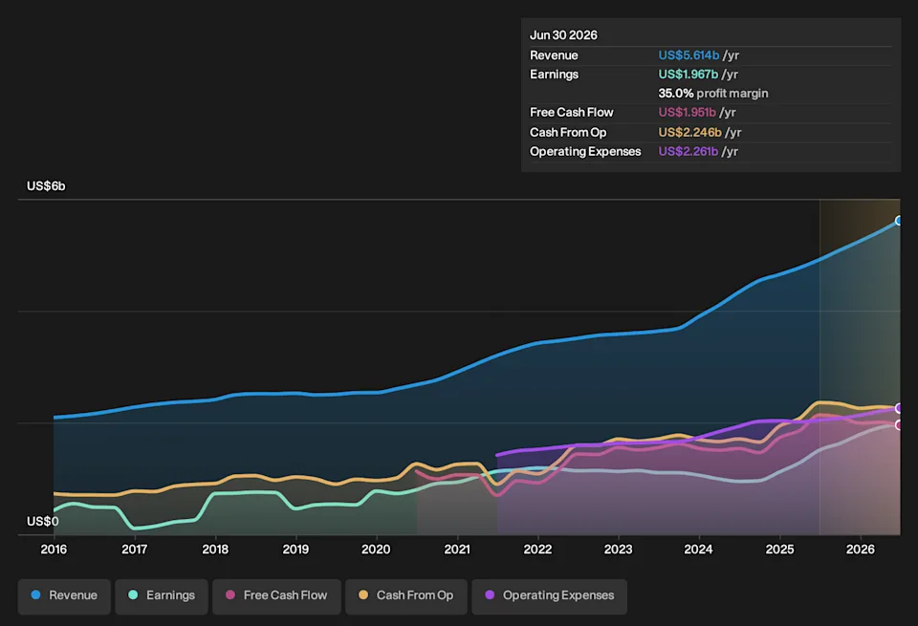This screenshot has width=918, height=626.
Task: Click the '2023' x-axis label
Action: (619, 550)
